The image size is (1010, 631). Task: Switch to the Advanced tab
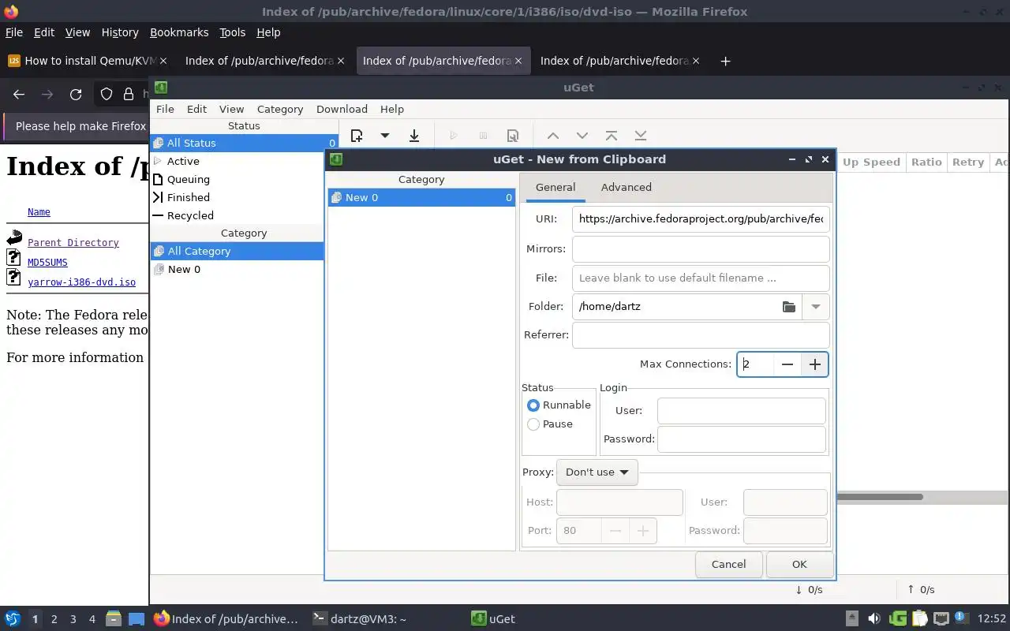627,188
